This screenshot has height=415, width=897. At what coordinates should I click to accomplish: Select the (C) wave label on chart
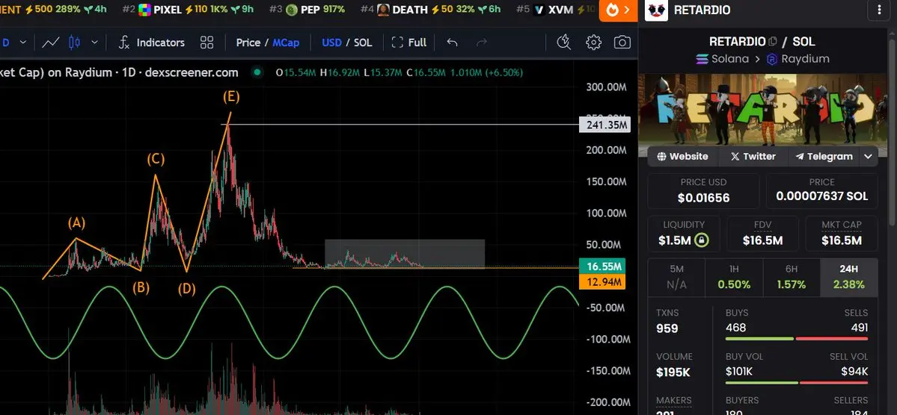click(156, 159)
